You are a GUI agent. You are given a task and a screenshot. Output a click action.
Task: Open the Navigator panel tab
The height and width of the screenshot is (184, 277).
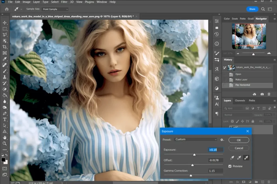coord(261,19)
